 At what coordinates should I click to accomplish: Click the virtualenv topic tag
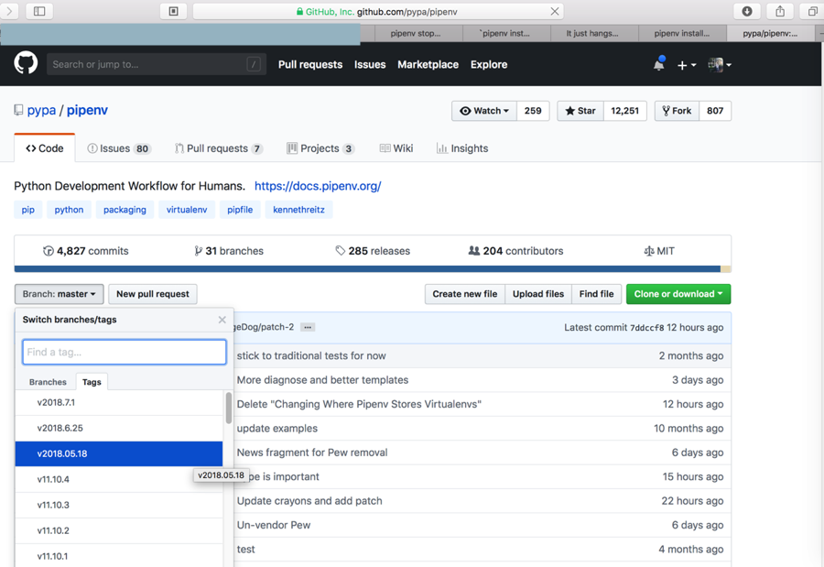187,210
